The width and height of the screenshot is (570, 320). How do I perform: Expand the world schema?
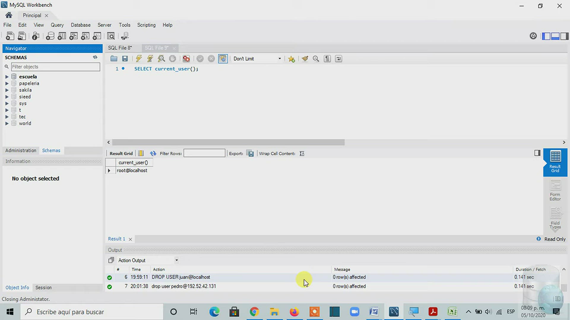click(7, 124)
